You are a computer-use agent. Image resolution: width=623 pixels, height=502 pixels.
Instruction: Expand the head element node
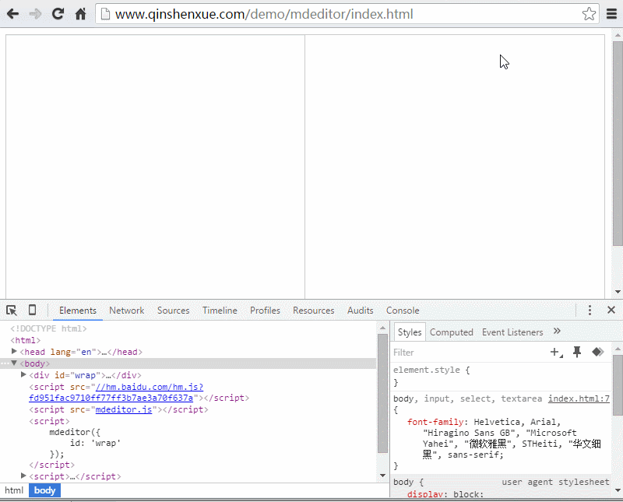tap(14, 352)
